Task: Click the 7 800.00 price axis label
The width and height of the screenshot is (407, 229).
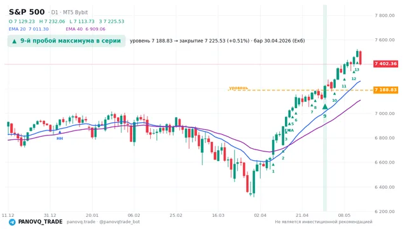Action: [384, 15]
